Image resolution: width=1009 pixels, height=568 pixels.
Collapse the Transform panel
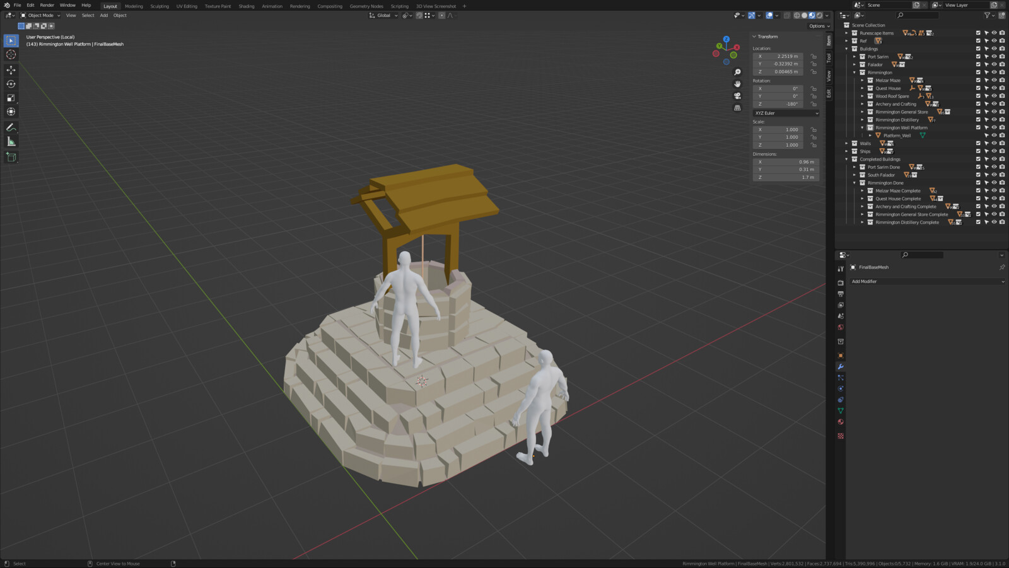click(754, 37)
